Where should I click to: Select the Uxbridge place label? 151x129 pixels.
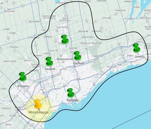(x=107, y=18)
